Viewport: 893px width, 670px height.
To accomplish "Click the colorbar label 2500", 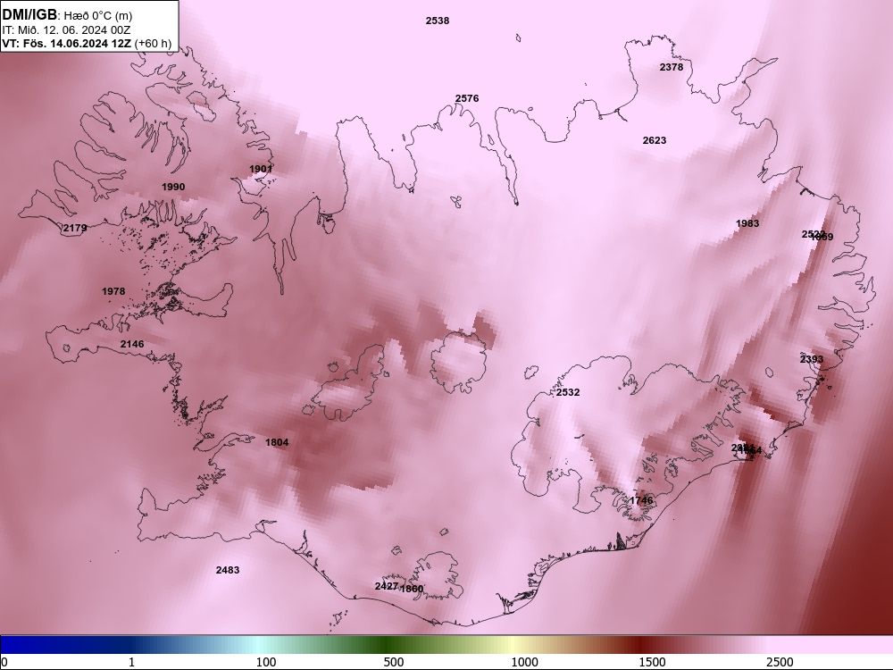I will point(780,662).
